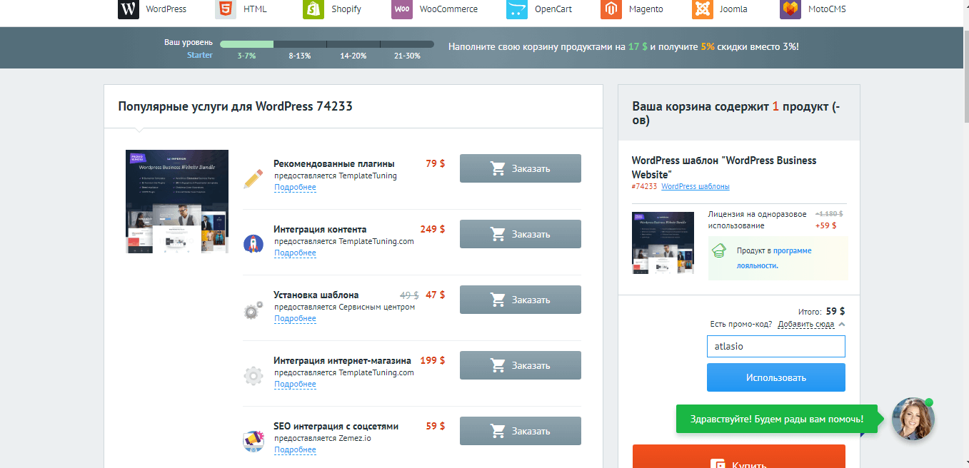This screenshot has height=468, width=969.
Task: Click the Magento icon
Action: [x=611, y=9]
